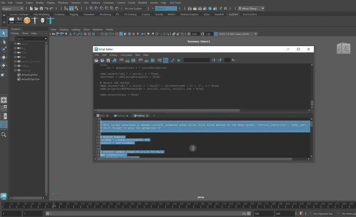The width and height of the screenshot is (356, 217).
Task: Choose the Scale tool in toolbox
Action: [x=4, y=74]
